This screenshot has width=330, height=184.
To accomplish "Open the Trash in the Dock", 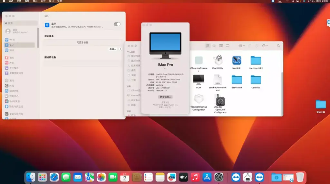I will 300,177.
